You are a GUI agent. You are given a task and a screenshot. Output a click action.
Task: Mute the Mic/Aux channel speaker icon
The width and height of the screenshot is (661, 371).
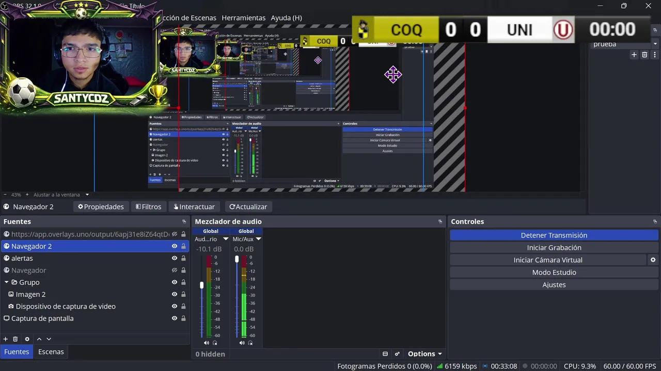click(242, 343)
